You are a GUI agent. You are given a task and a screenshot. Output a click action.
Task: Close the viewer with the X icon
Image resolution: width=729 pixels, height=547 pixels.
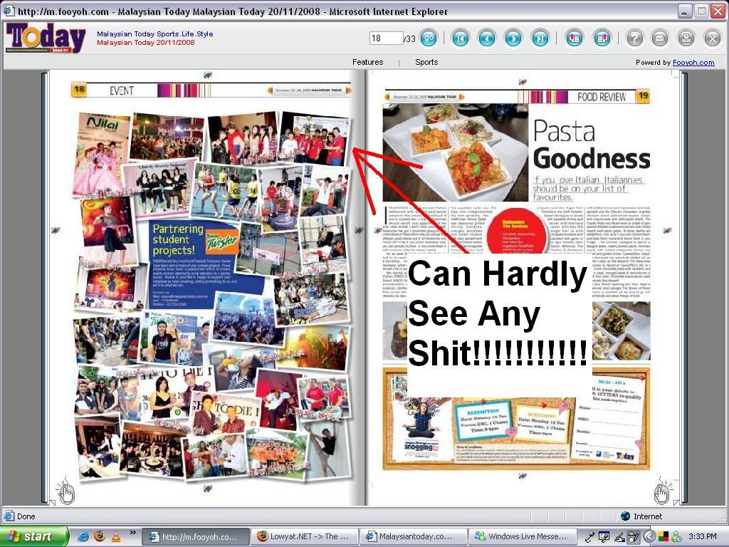coord(712,38)
